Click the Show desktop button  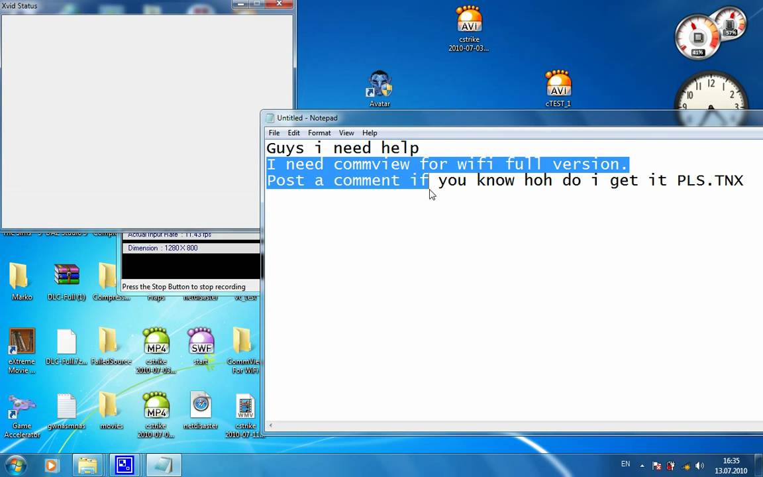click(758, 465)
